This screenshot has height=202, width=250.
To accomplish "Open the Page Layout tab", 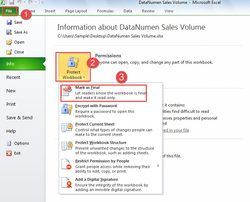I will 76,11.
